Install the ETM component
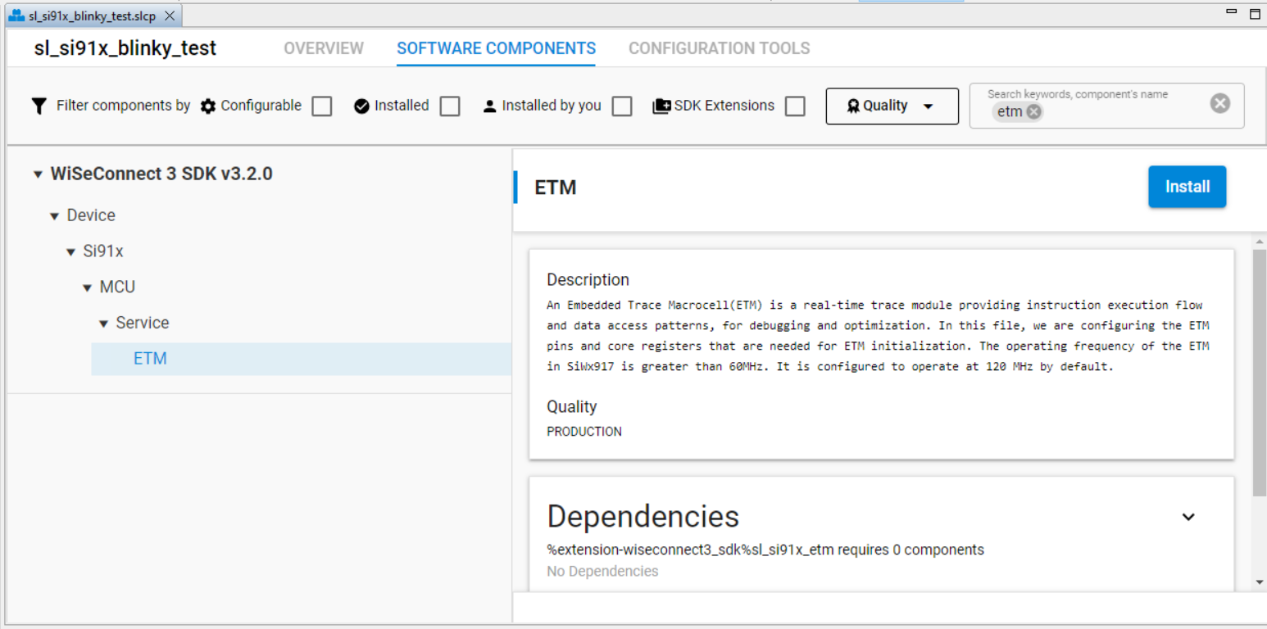Screen dimensions: 1267x629 click(1187, 187)
